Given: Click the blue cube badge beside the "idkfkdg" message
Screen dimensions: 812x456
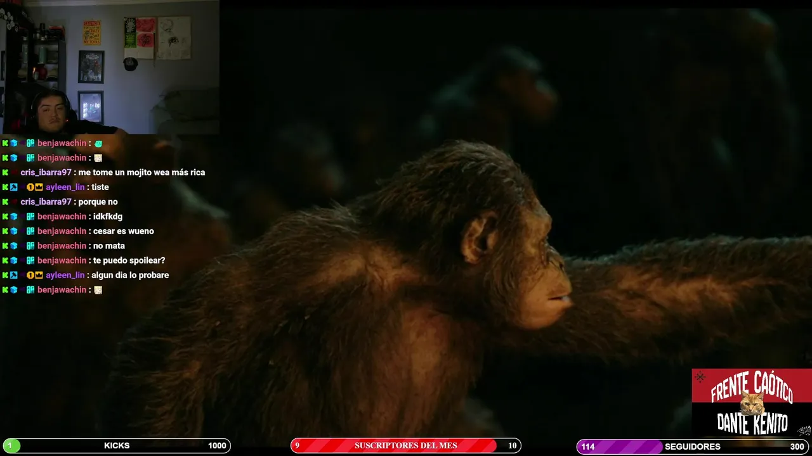Looking at the screenshot, I should [x=14, y=217].
